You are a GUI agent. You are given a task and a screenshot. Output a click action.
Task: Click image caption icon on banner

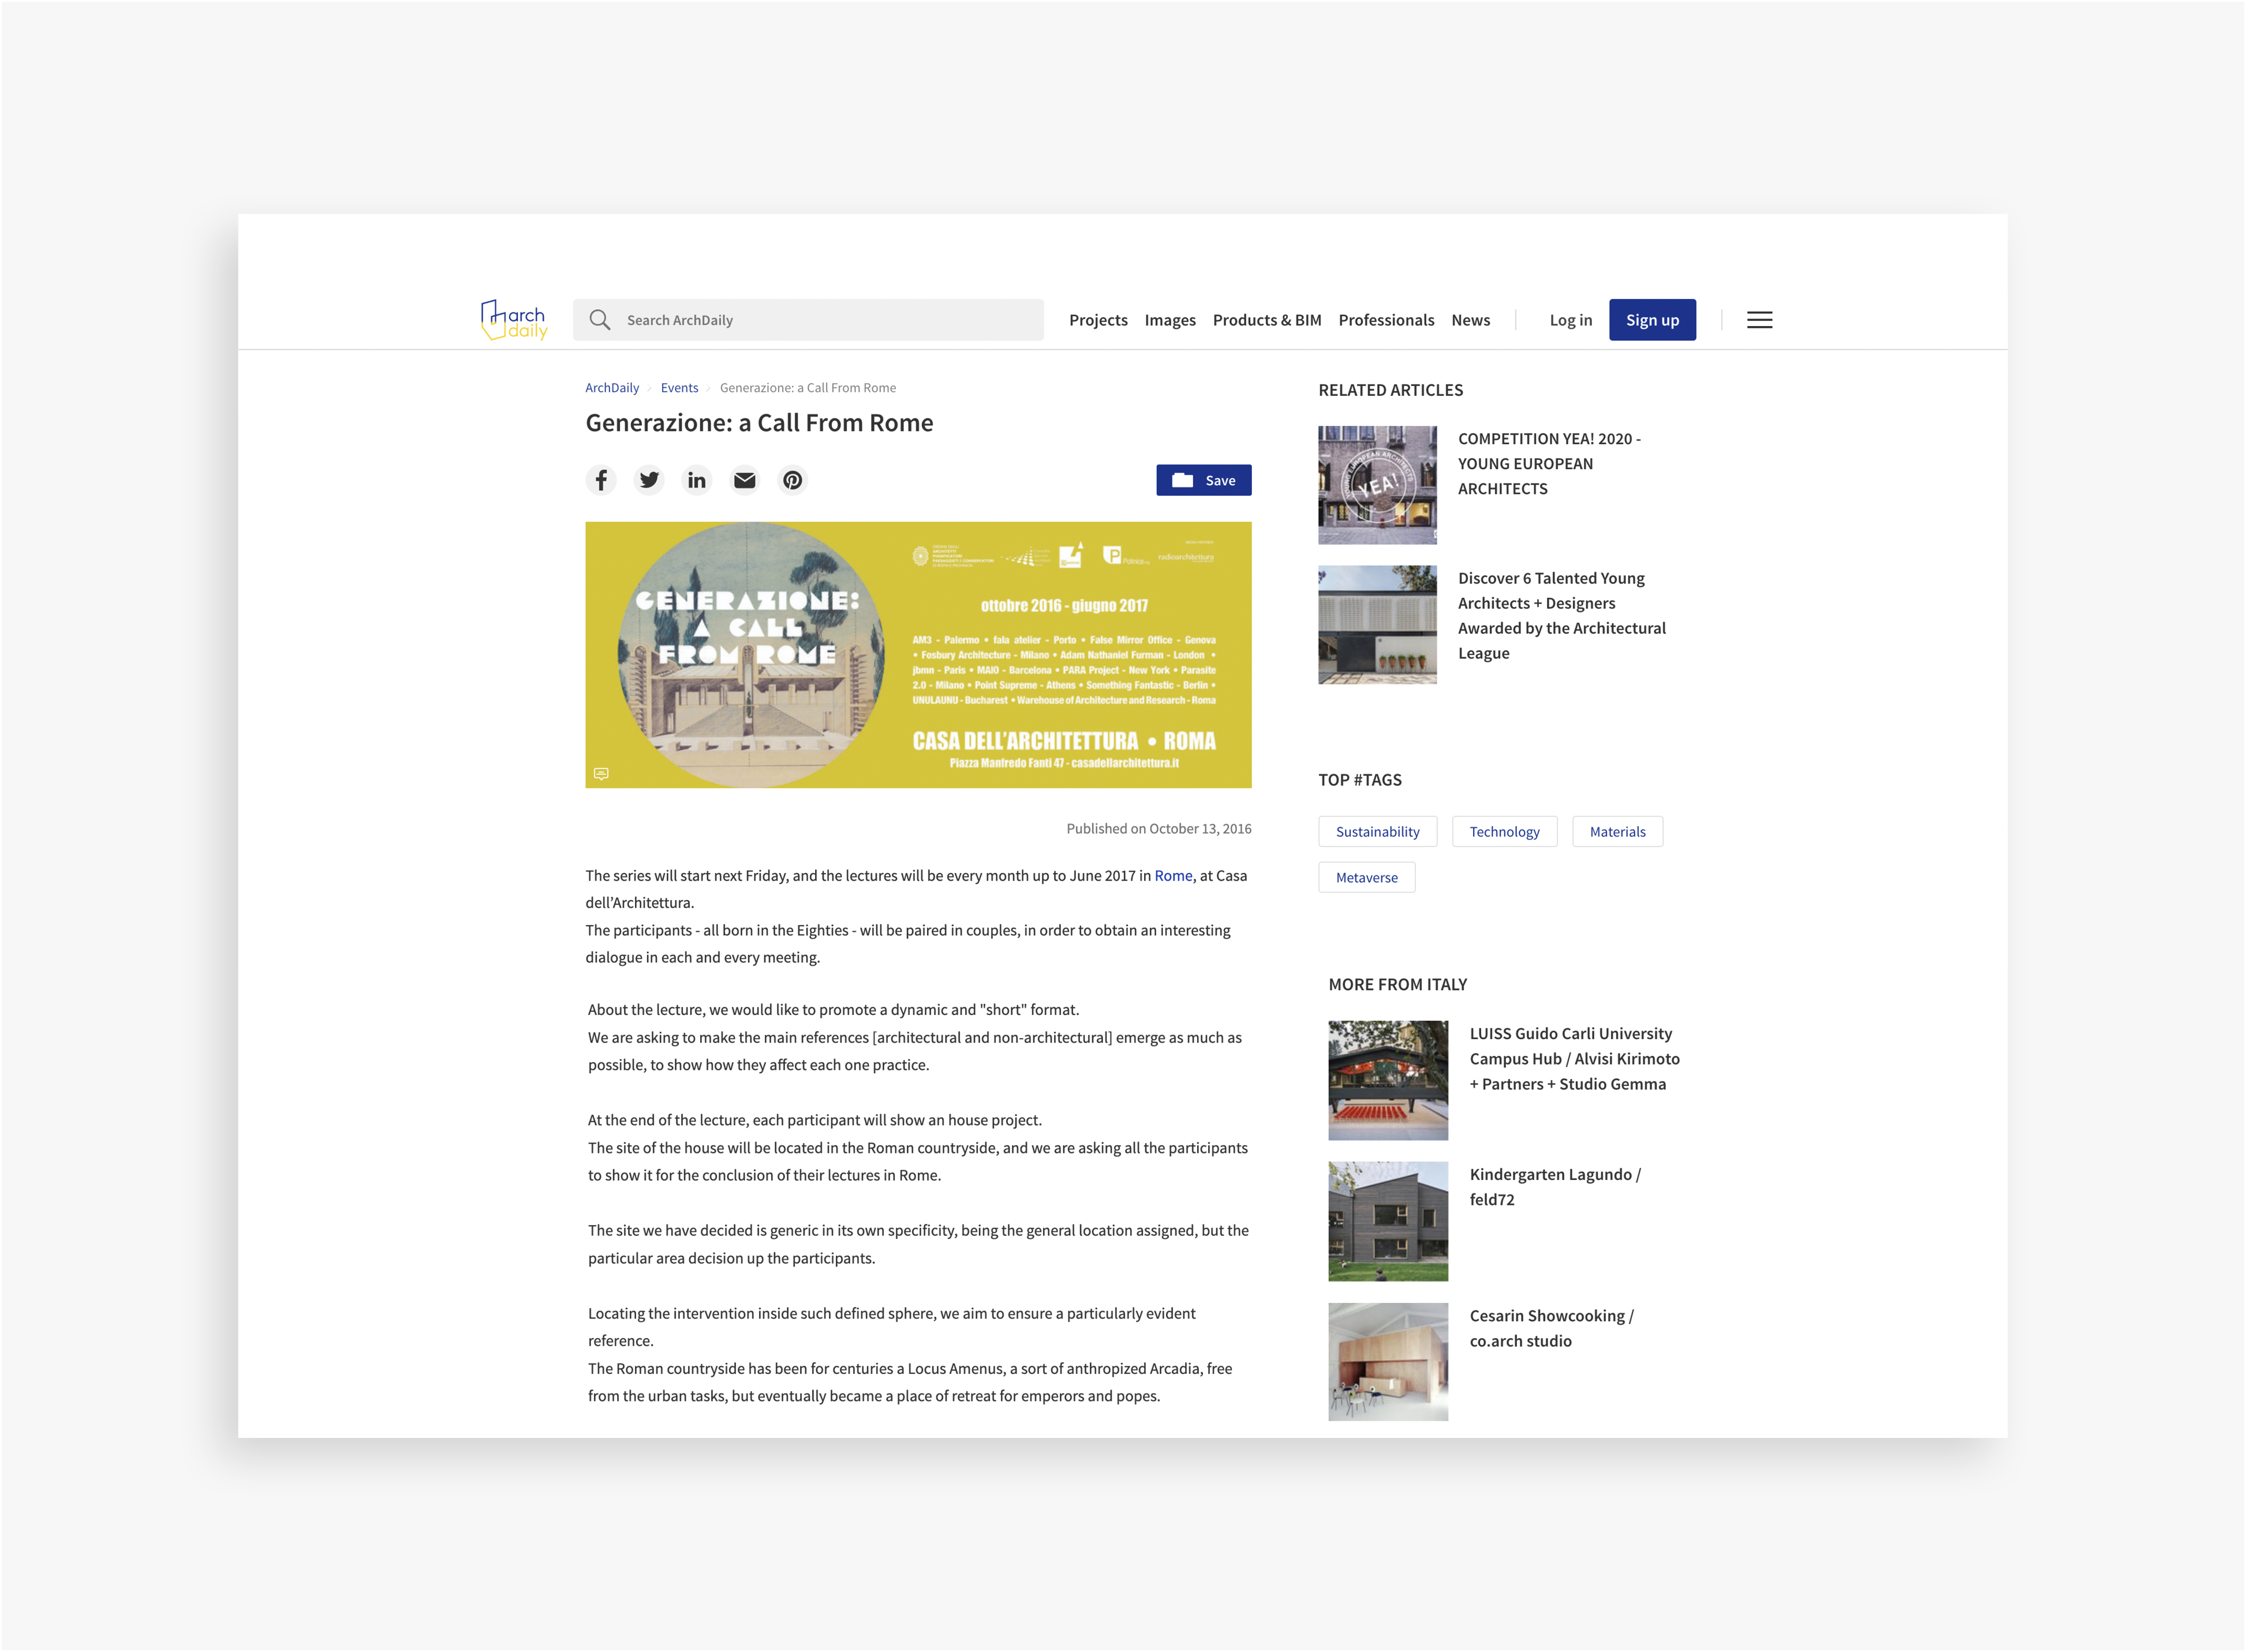pyautogui.click(x=600, y=774)
